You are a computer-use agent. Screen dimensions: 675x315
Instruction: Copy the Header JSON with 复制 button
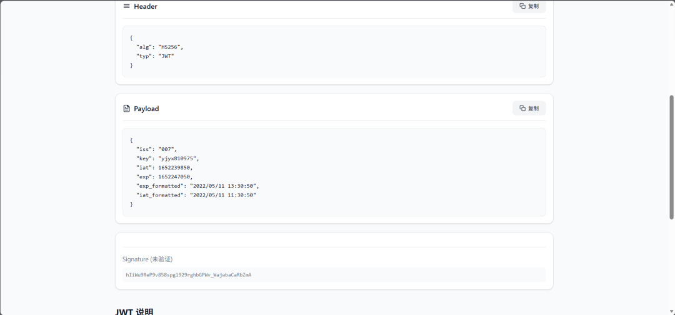pyautogui.click(x=529, y=6)
